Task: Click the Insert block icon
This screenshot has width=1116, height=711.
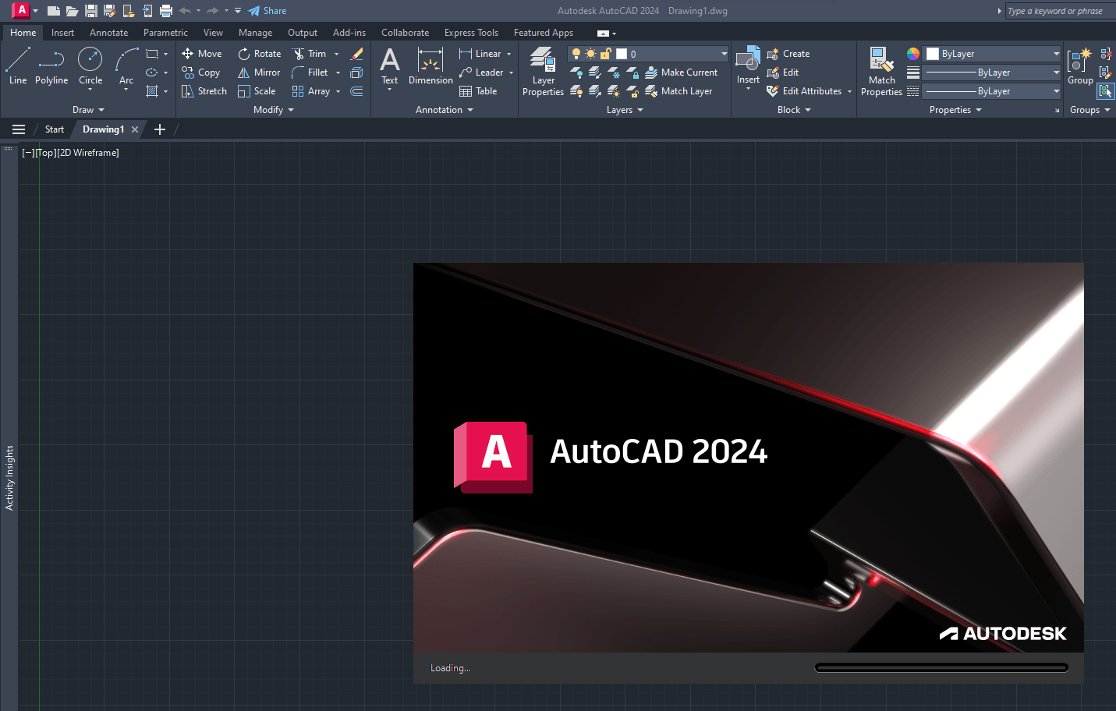Action: point(748,65)
